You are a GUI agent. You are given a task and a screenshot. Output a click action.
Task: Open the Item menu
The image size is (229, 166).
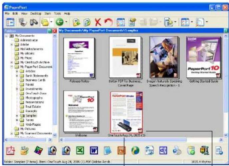coord(48,13)
